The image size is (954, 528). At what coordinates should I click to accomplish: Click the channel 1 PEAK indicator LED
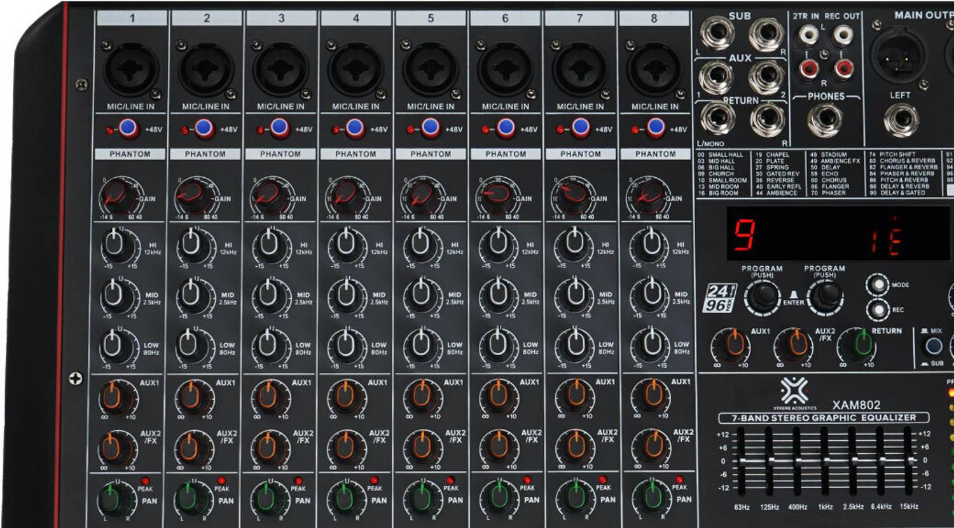[x=146, y=481]
